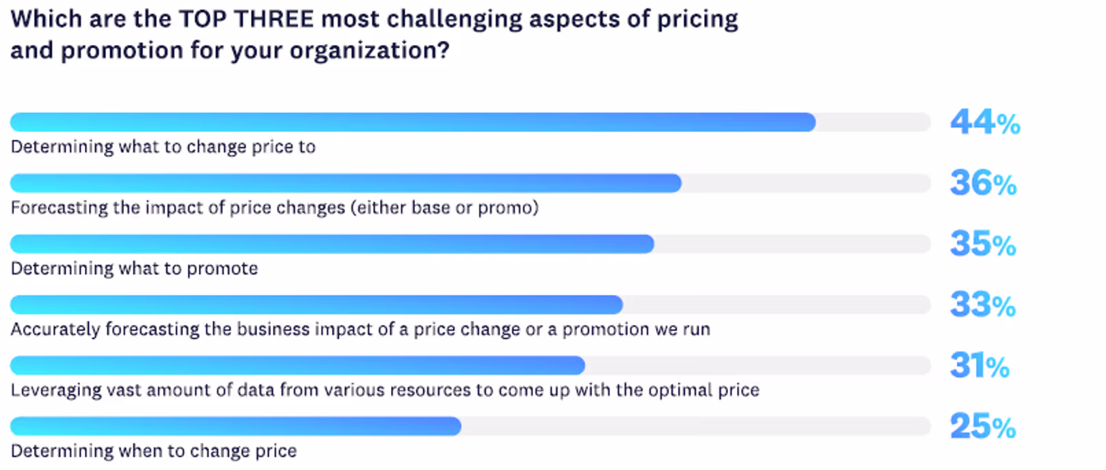Click 'Determining what to promote' label
This screenshot has height=470, width=1106.
(x=134, y=268)
